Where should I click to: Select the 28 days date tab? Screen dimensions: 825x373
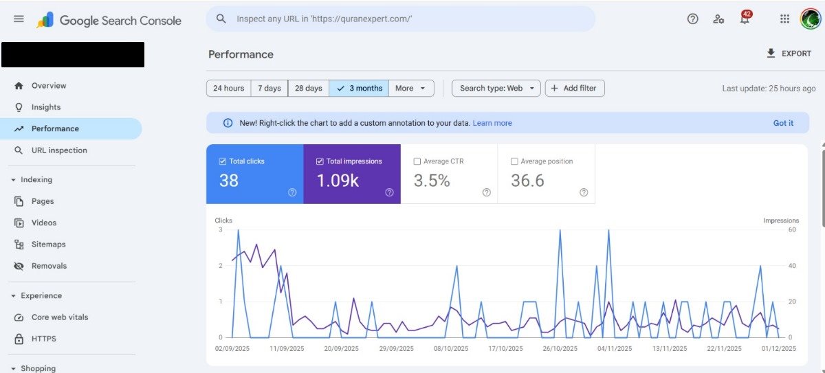click(308, 88)
